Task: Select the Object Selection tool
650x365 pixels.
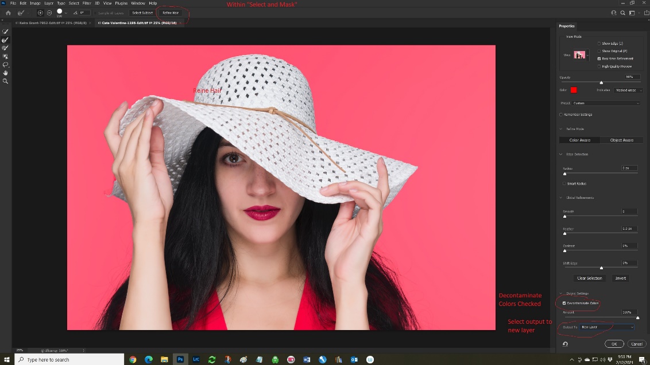Action: [5, 56]
